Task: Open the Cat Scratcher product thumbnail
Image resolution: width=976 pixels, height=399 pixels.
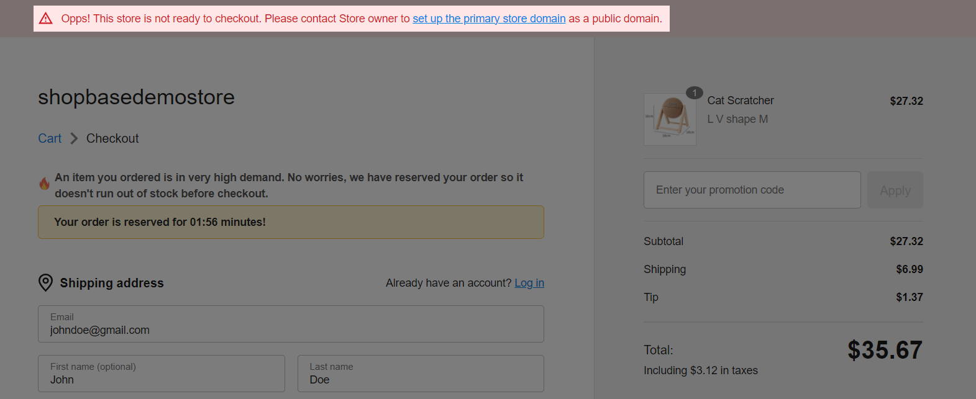Action: pos(670,119)
